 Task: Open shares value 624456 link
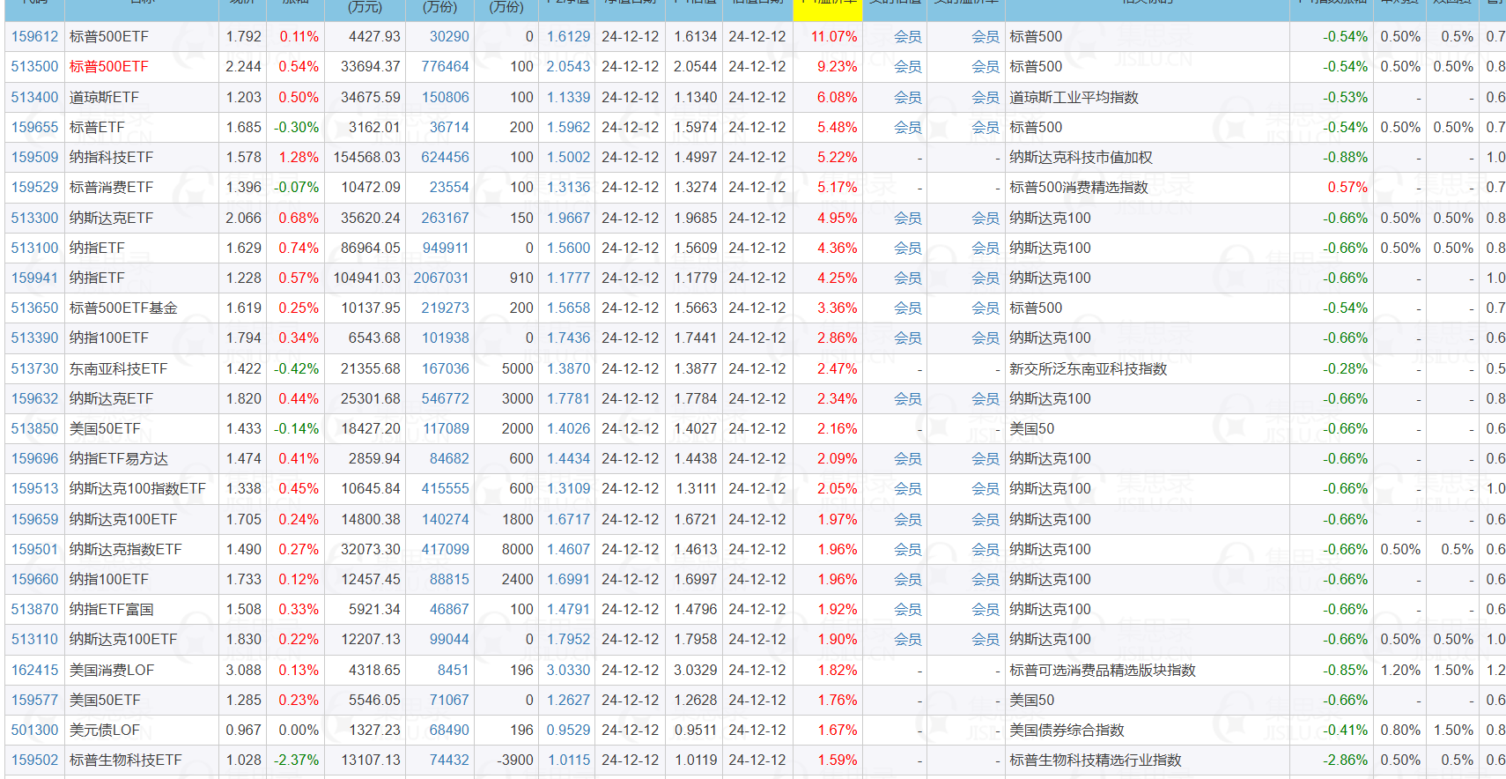446,157
